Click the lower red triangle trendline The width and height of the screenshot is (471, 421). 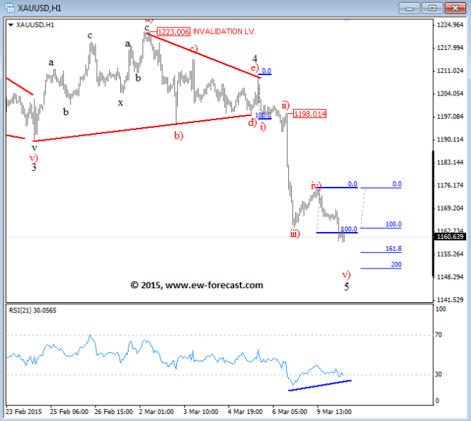click(x=143, y=128)
